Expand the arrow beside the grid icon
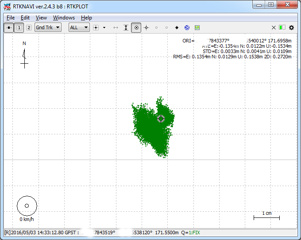The height and width of the screenshot is (240, 301). (x=104, y=27)
